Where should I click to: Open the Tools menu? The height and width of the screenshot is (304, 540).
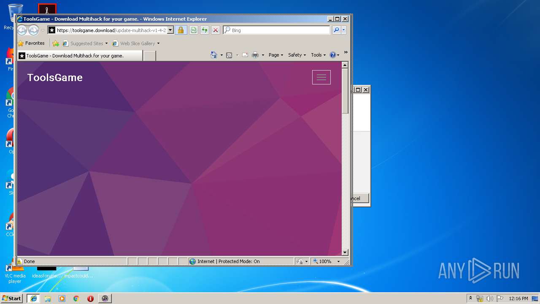pyautogui.click(x=319, y=55)
